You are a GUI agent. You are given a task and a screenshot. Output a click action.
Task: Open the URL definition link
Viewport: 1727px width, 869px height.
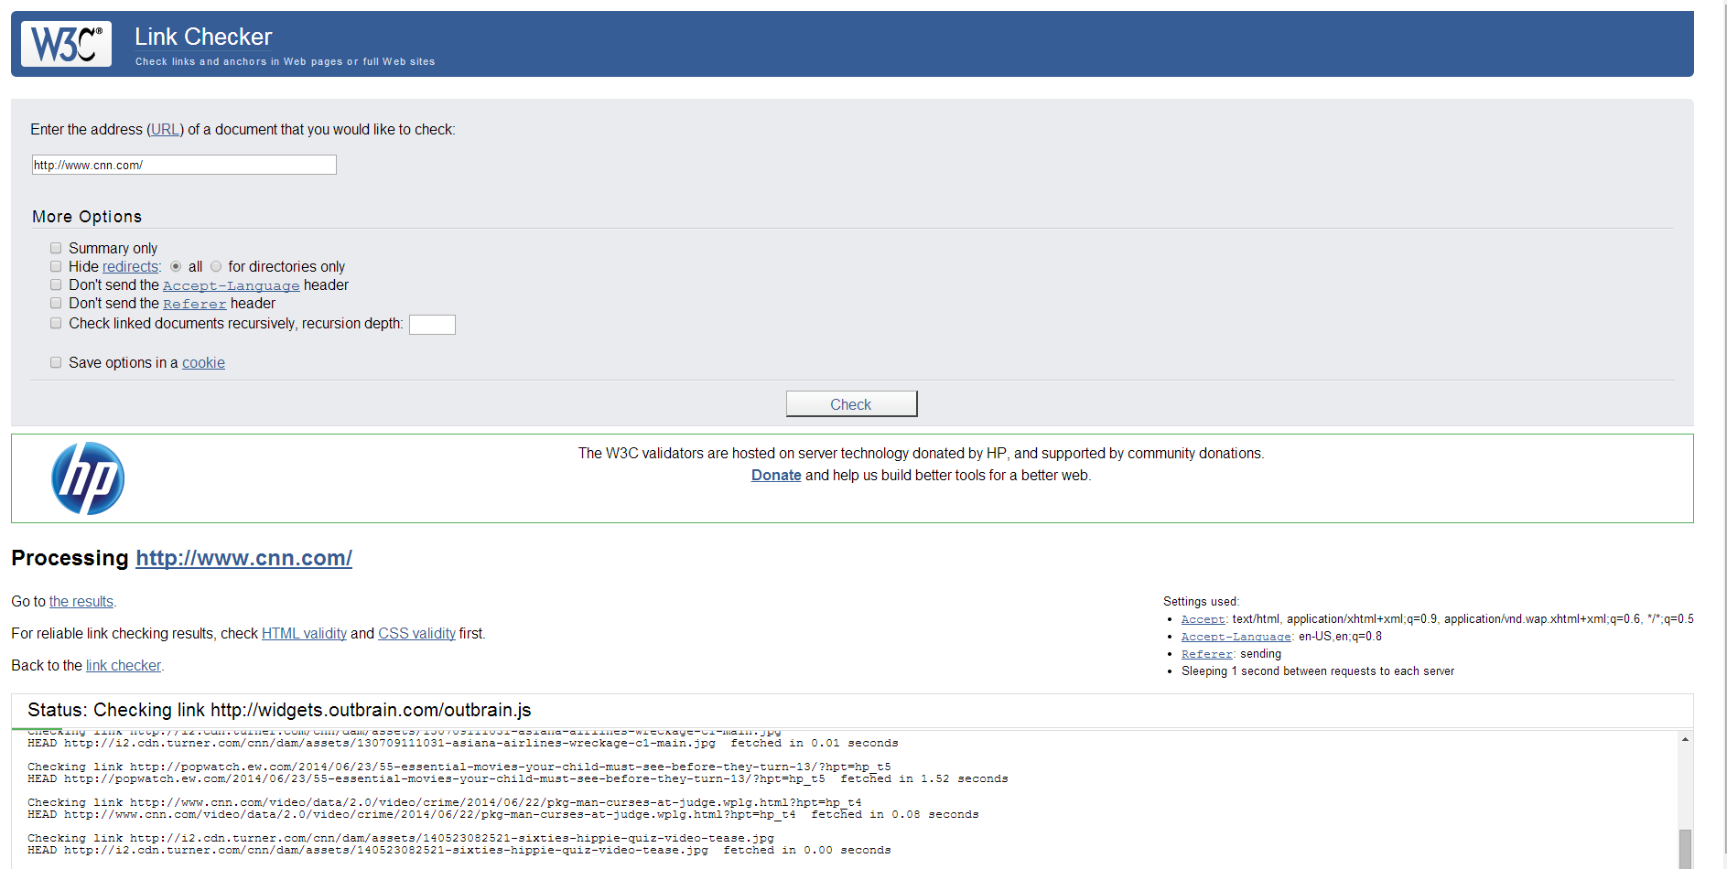(x=166, y=130)
